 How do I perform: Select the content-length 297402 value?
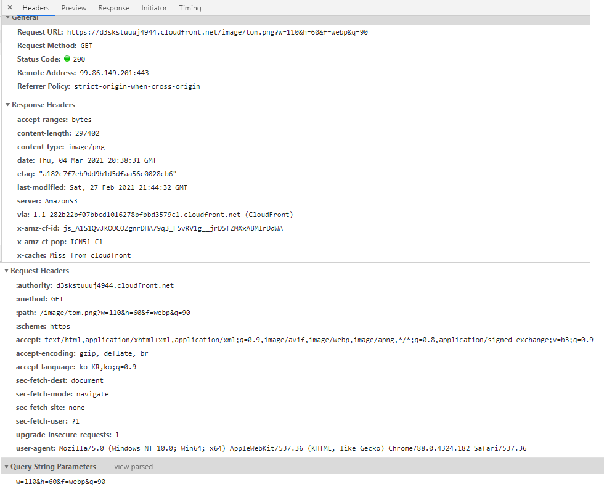(87, 133)
